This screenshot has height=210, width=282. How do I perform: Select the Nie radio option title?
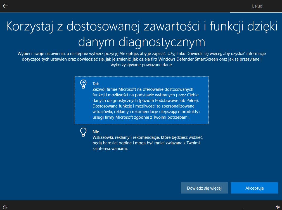[96, 132]
